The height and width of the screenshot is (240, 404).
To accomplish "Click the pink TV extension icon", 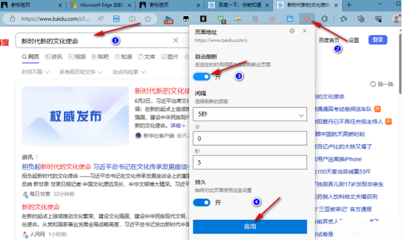I will [x=272, y=19].
